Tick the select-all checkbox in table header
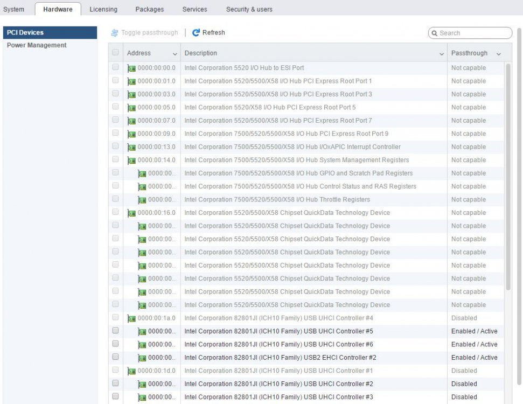This screenshot has height=404, width=523. click(x=115, y=52)
